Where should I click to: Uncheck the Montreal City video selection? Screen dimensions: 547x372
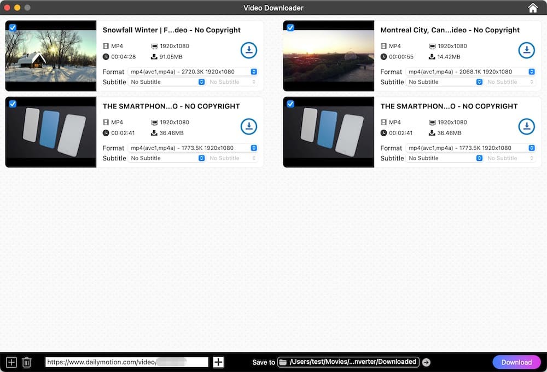pyautogui.click(x=290, y=27)
